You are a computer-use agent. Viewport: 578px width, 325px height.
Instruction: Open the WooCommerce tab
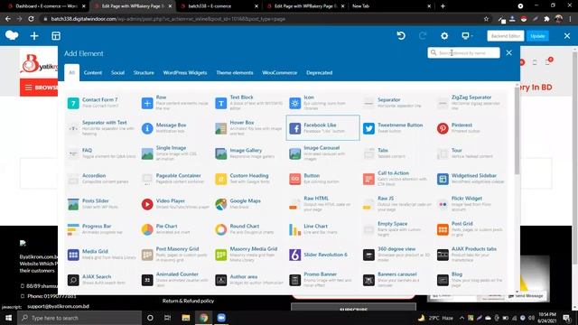click(x=280, y=72)
